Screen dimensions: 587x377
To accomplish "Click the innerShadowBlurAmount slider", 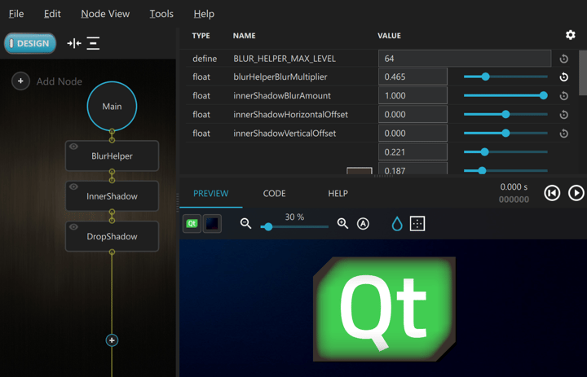I will point(505,96).
